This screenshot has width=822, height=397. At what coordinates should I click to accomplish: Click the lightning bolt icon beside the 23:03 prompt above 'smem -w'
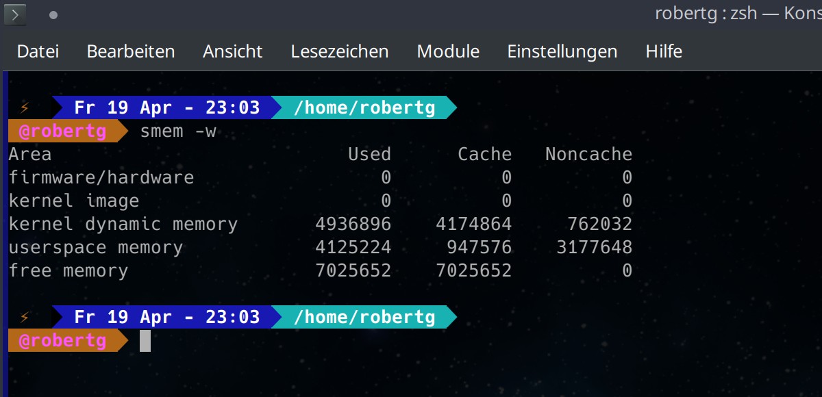(25, 107)
